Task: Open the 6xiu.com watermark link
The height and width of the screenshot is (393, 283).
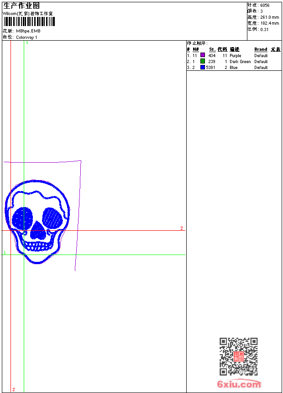Action: point(239,384)
